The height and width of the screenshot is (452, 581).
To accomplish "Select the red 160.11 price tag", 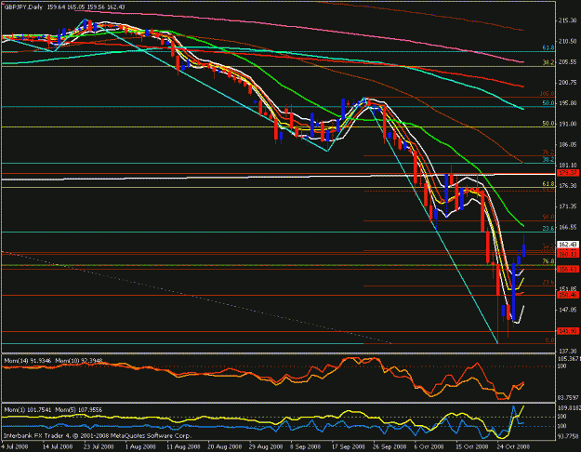I will click(568, 254).
